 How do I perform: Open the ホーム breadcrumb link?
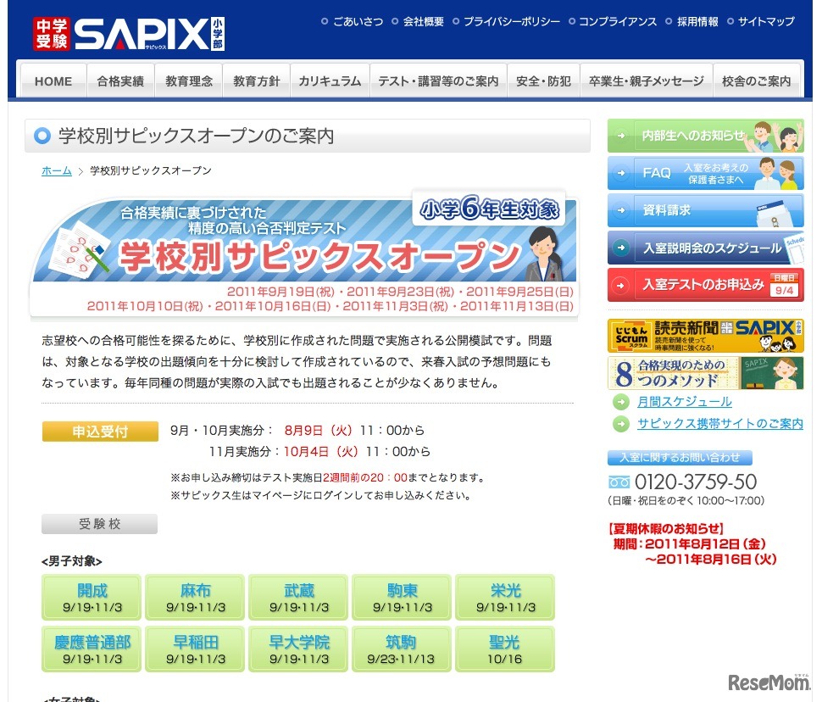[56, 170]
